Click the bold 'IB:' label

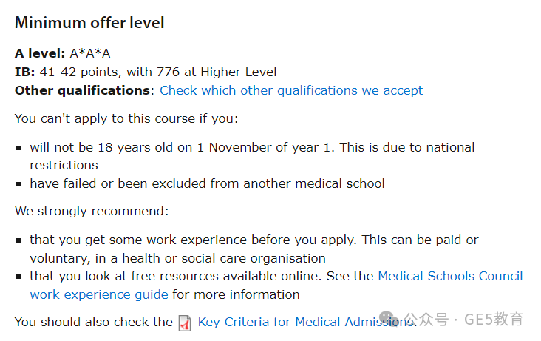coord(25,72)
